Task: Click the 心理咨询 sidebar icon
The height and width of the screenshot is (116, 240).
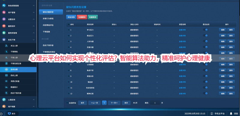Action: [x=4, y=100]
